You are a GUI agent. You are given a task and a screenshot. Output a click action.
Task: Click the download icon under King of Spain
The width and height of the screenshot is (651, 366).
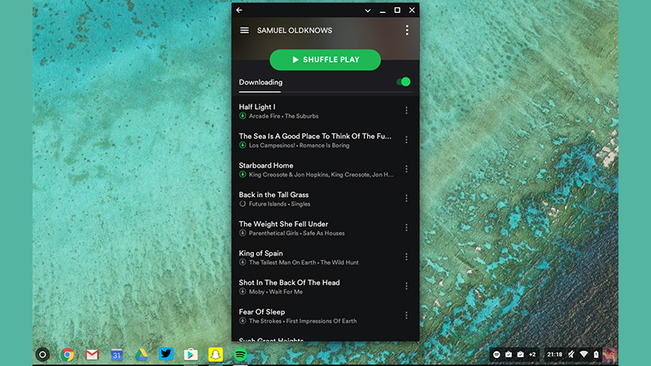[242, 262]
